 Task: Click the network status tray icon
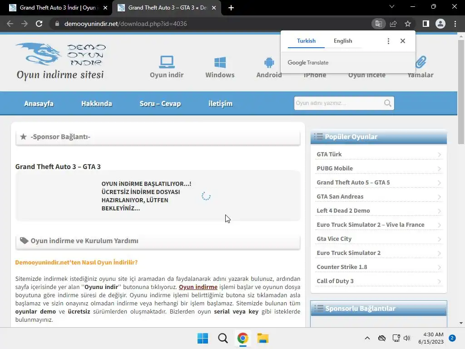(396, 338)
